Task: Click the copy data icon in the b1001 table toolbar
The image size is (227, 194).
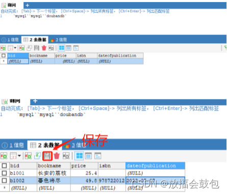Action: tap(13, 156)
